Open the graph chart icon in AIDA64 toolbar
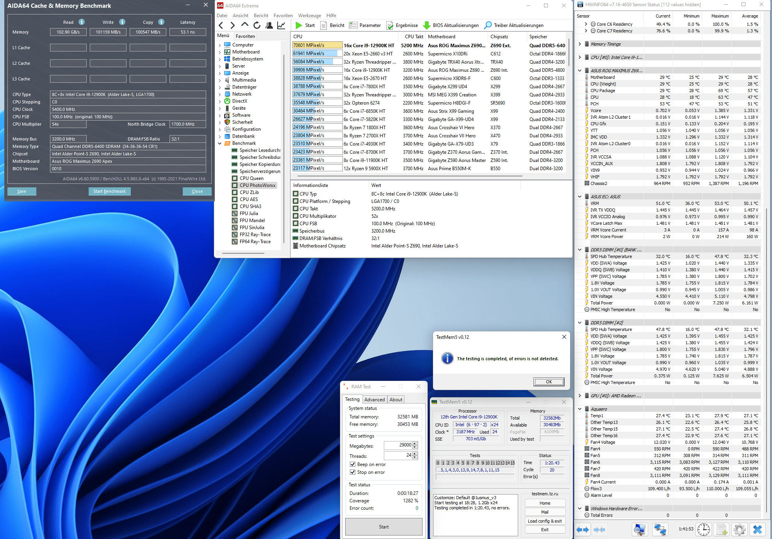This screenshot has height=539, width=772. pyautogui.click(x=281, y=25)
